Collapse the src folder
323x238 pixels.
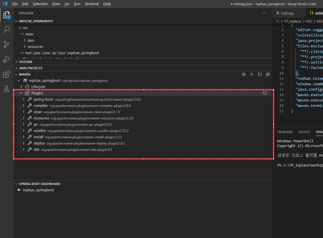click(x=20, y=28)
